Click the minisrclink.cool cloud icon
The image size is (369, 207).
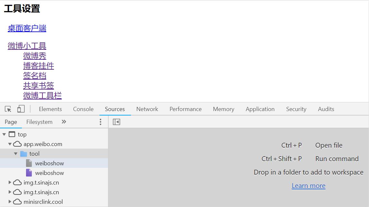point(17,202)
